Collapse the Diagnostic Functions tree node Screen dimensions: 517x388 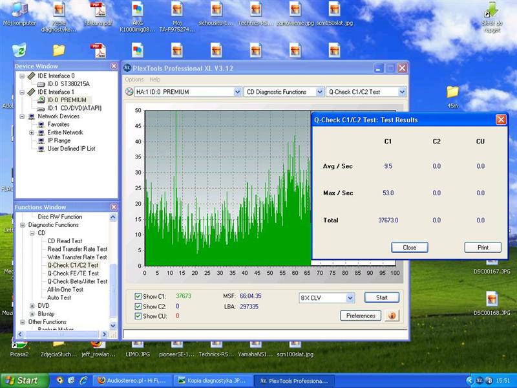23,225
